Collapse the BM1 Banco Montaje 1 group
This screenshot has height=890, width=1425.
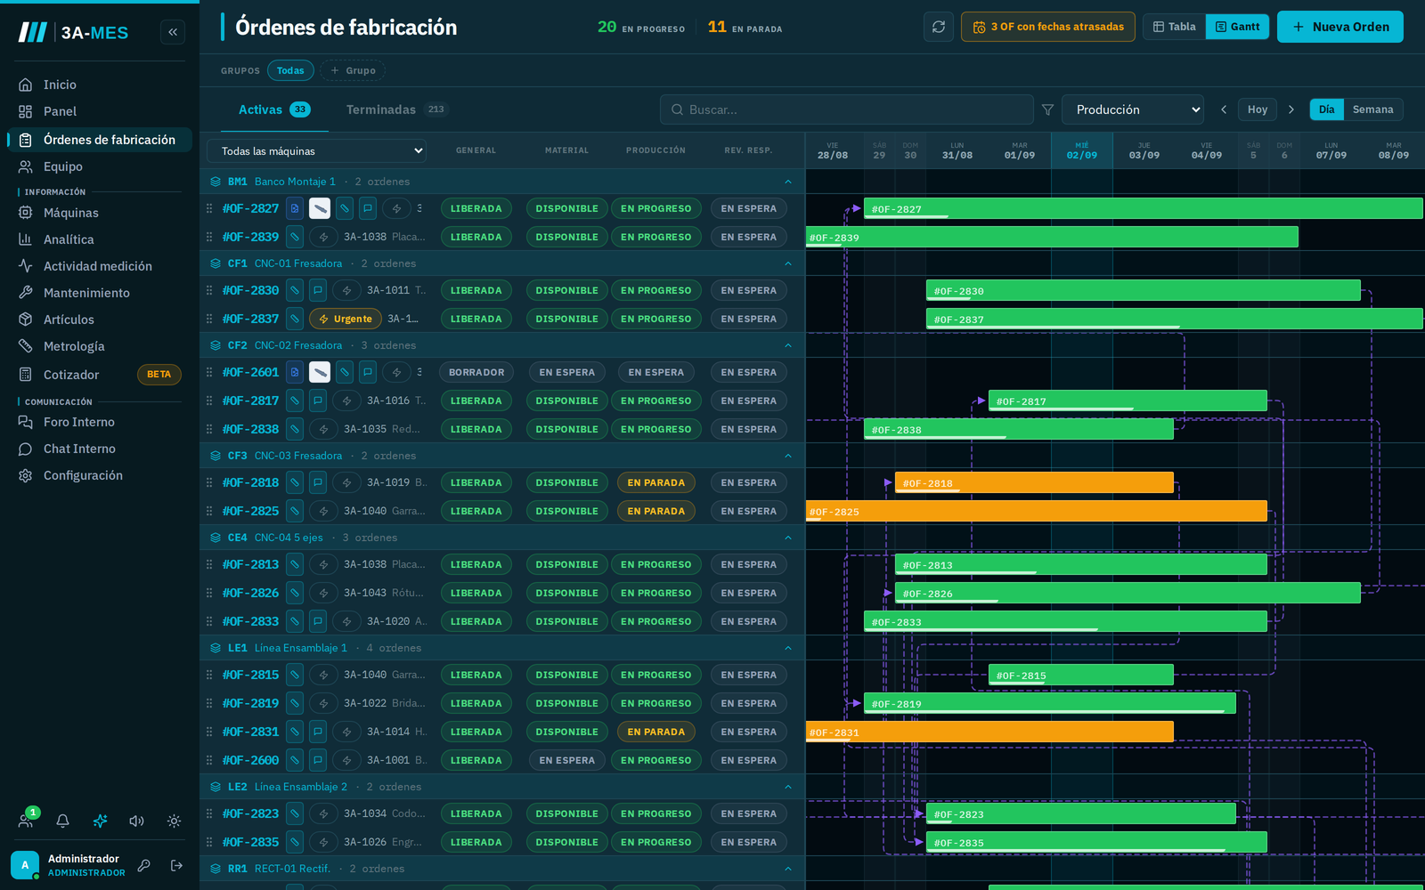787,182
